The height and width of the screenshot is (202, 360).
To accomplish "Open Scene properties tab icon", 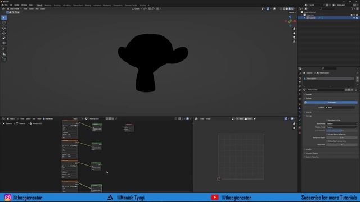I will (x=300, y=90).
